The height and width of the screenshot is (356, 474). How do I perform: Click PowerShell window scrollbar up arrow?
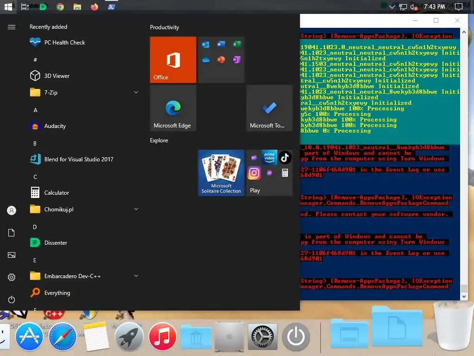(464, 32)
